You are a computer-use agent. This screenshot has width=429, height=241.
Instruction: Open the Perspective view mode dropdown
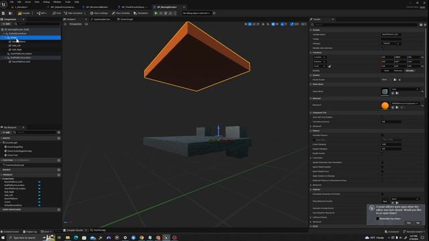[x=75, y=24]
